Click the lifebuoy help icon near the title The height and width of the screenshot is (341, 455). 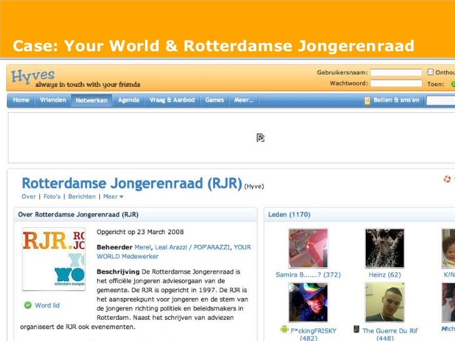coord(447,179)
